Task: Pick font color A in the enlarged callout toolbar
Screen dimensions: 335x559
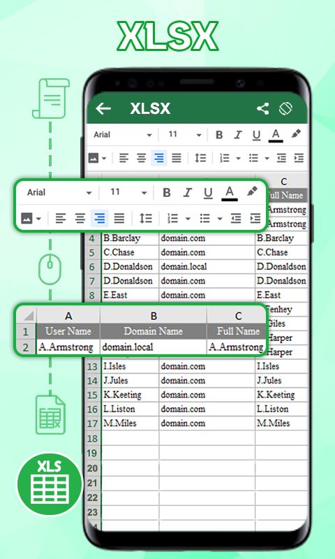Action: pos(230,194)
